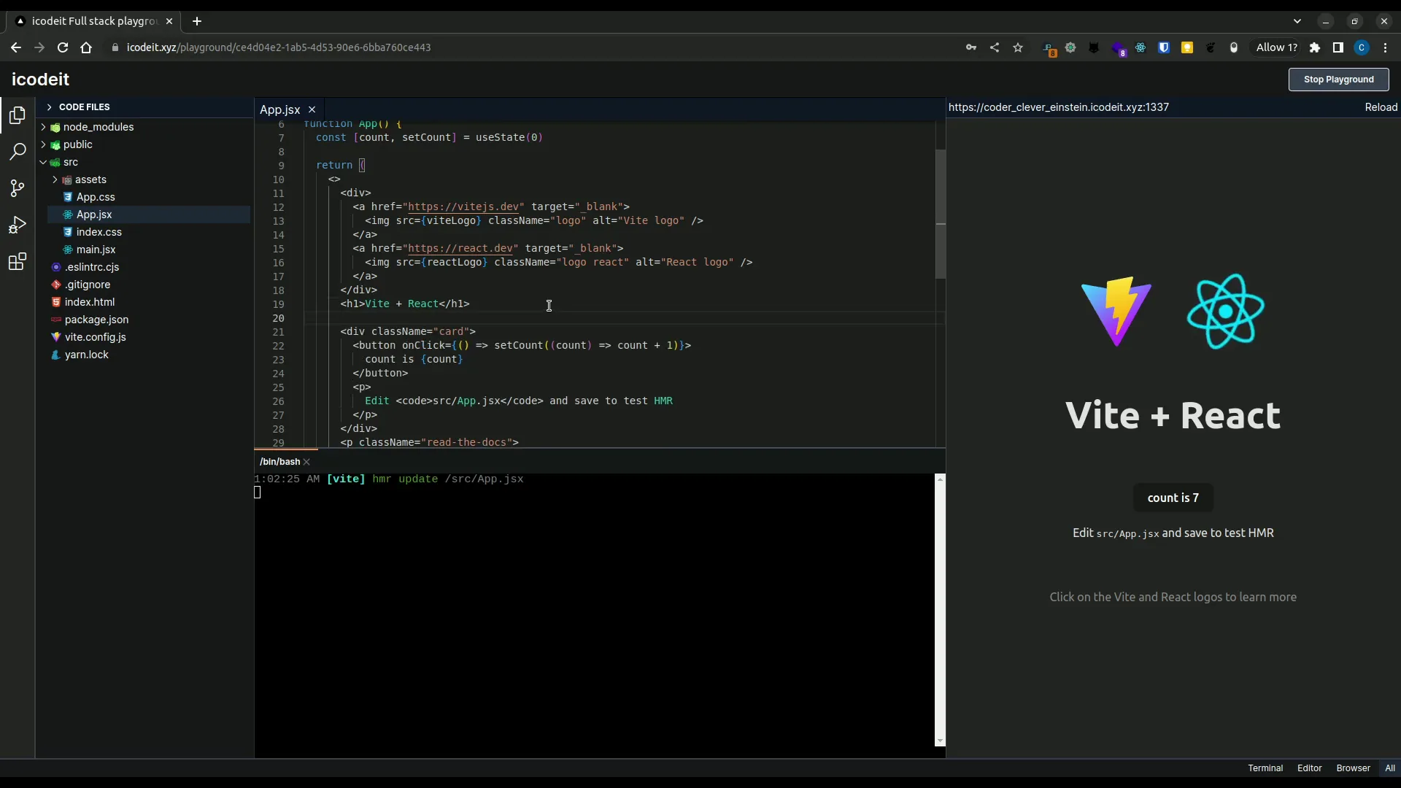Open .eslintrc.cjs file

tap(91, 267)
